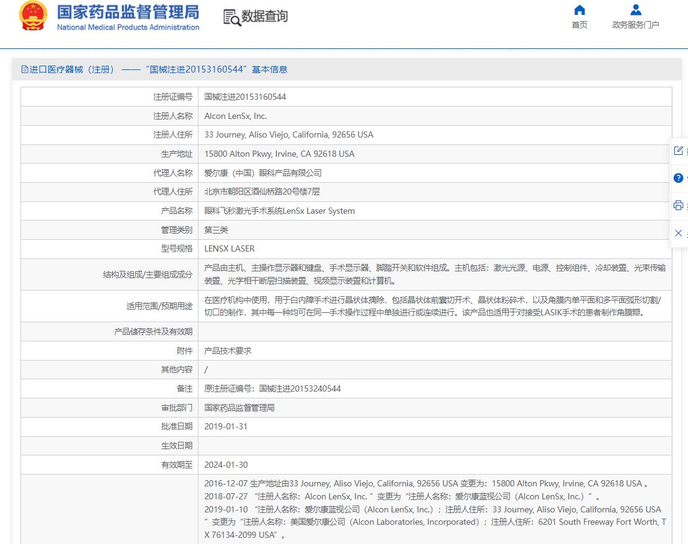
Task: Click the 注册人住所 label
Action: pyautogui.click(x=173, y=135)
